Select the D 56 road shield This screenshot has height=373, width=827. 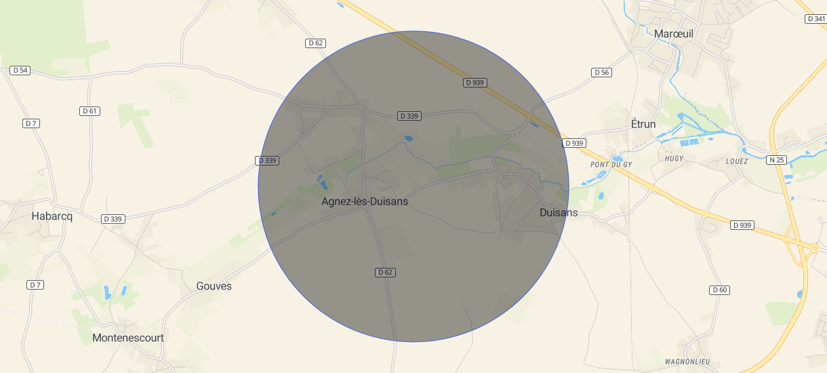[x=601, y=73]
